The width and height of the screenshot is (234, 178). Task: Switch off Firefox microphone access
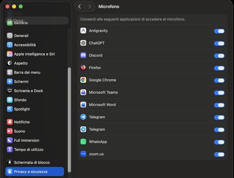pyautogui.click(x=219, y=68)
